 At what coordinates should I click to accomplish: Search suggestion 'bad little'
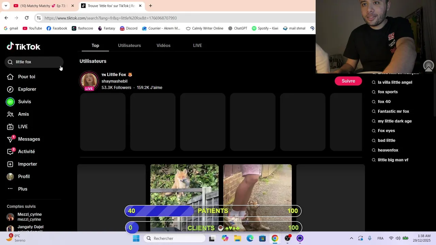(384, 141)
